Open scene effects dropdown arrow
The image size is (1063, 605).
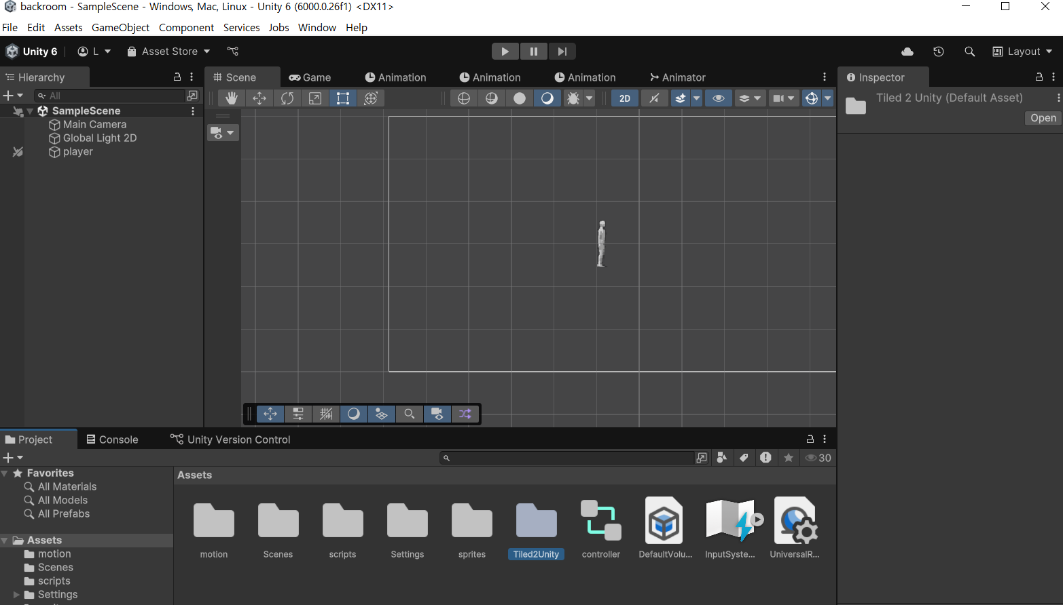(x=696, y=98)
